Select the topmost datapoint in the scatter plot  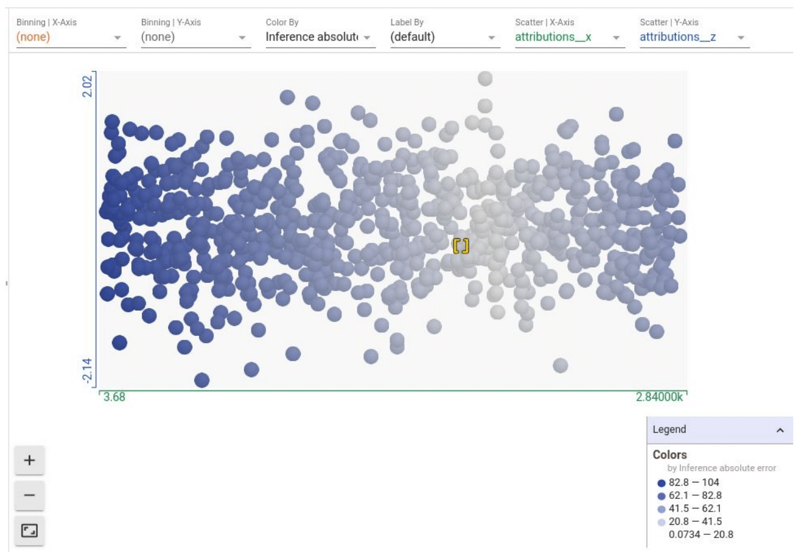[485, 78]
